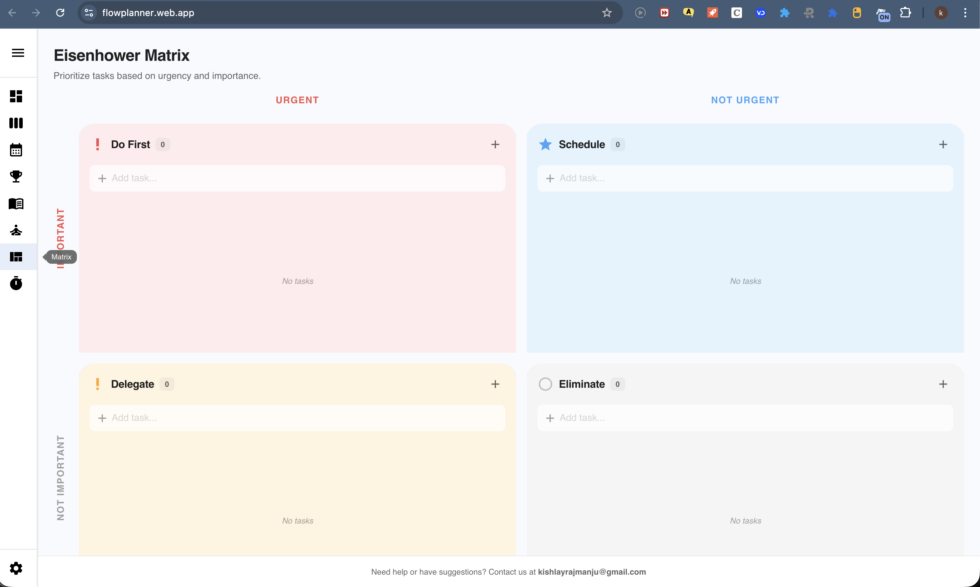The image size is (980, 587).
Task: Select the kanban board icon
Action: 16,123
